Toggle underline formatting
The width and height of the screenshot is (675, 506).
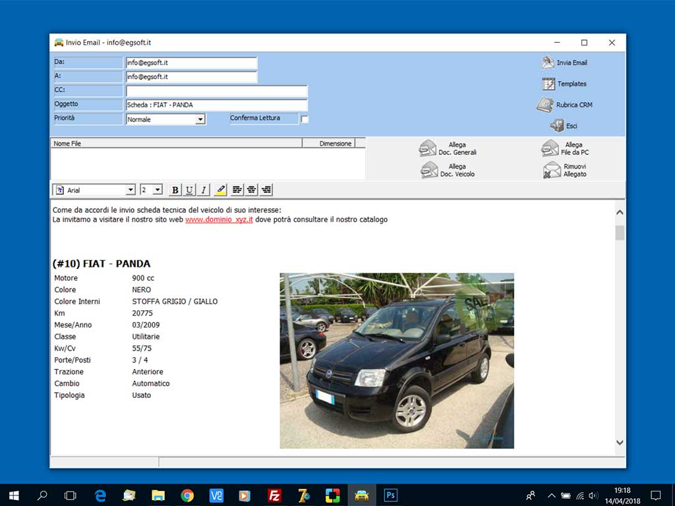pos(189,190)
